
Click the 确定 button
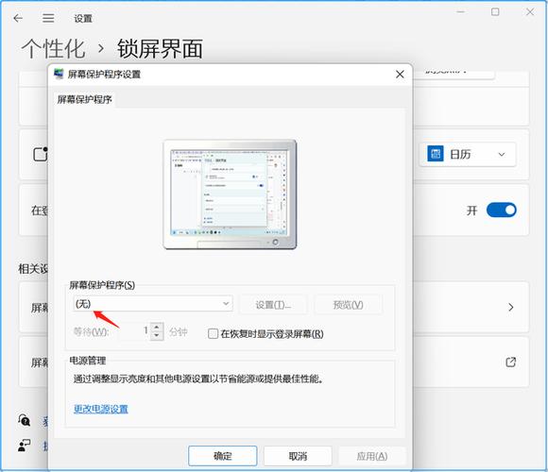[223, 456]
